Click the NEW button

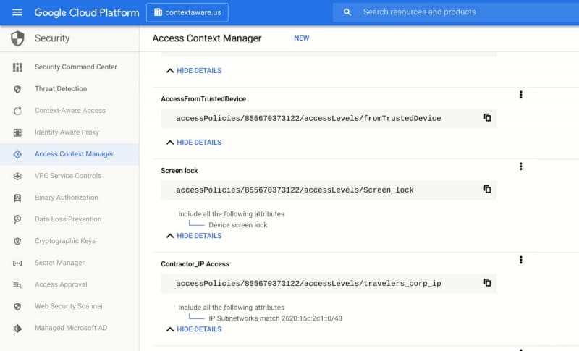(301, 38)
